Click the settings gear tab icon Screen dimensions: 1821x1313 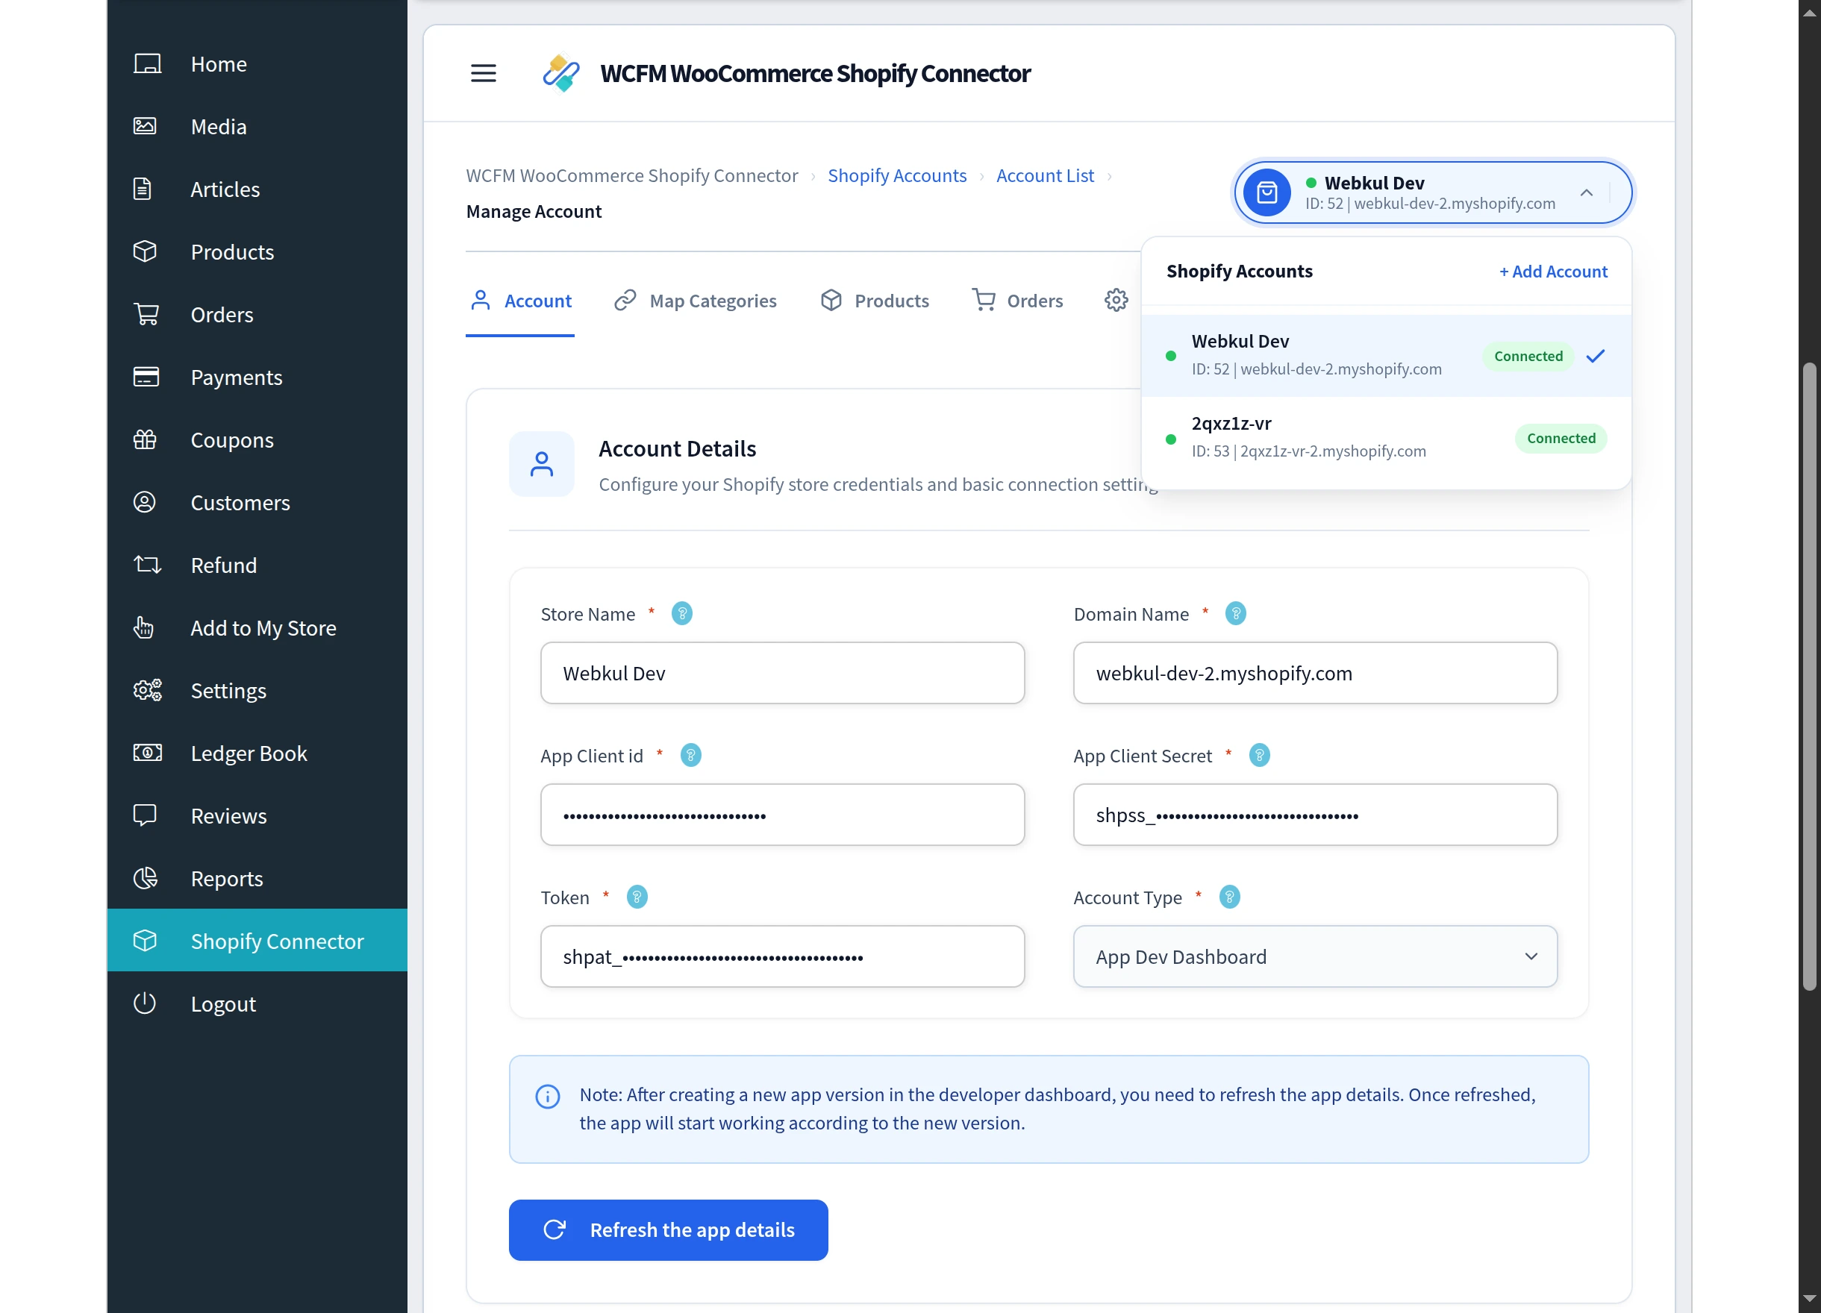[1116, 300]
